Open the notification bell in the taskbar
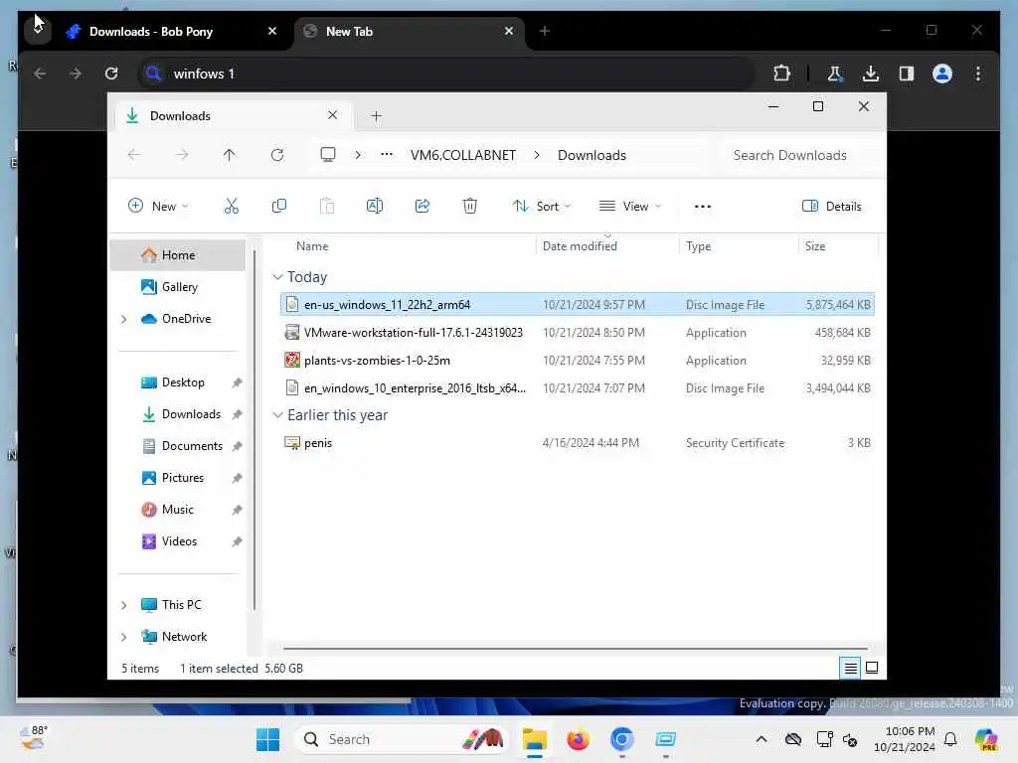The image size is (1018, 763). [x=950, y=739]
